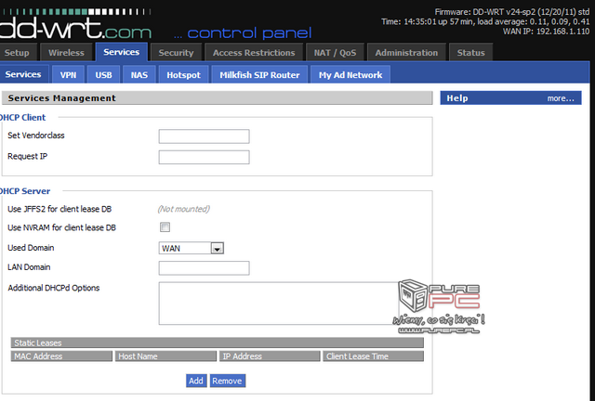Click the Help panel title
This screenshot has width=595, height=401.
pyautogui.click(x=457, y=98)
